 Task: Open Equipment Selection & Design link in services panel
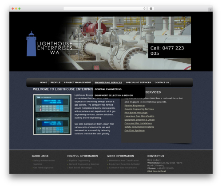click(139, 120)
